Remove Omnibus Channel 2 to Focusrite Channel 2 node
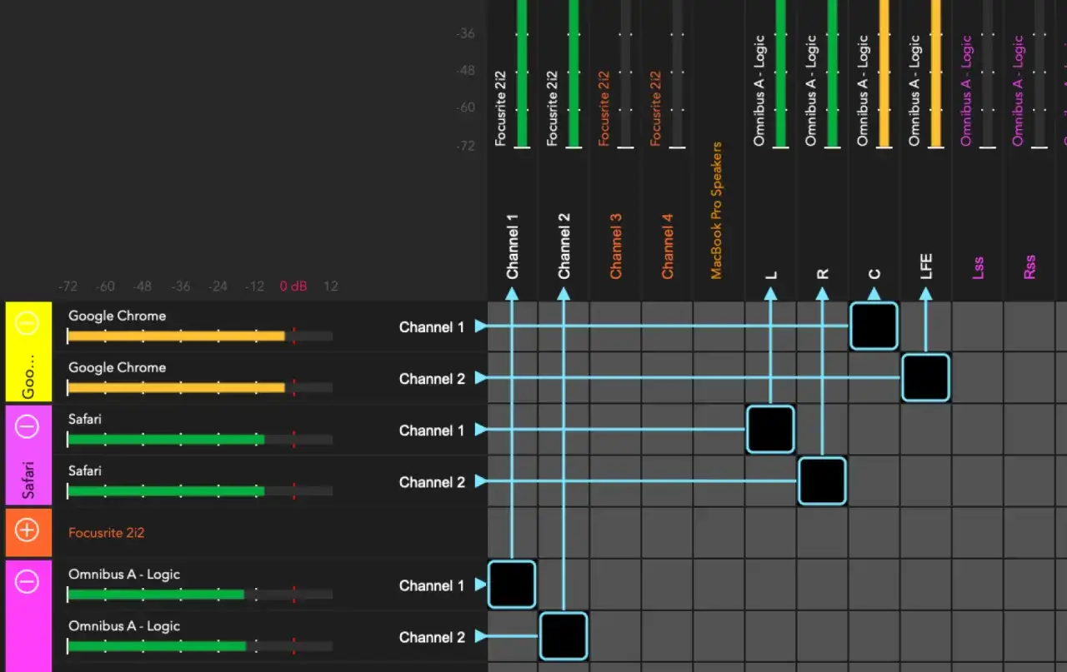Image resolution: width=1067 pixels, height=672 pixels. pyautogui.click(x=564, y=635)
